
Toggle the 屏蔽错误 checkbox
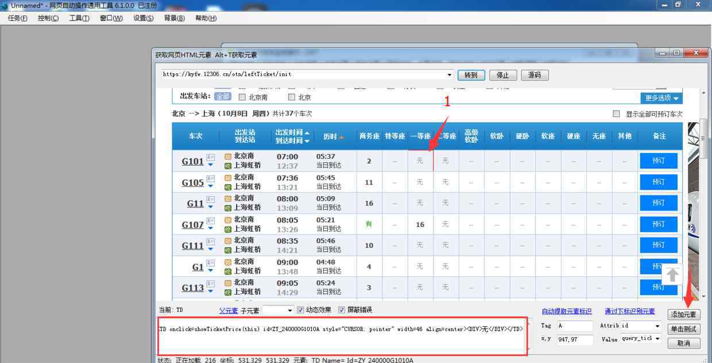[x=342, y=310]
